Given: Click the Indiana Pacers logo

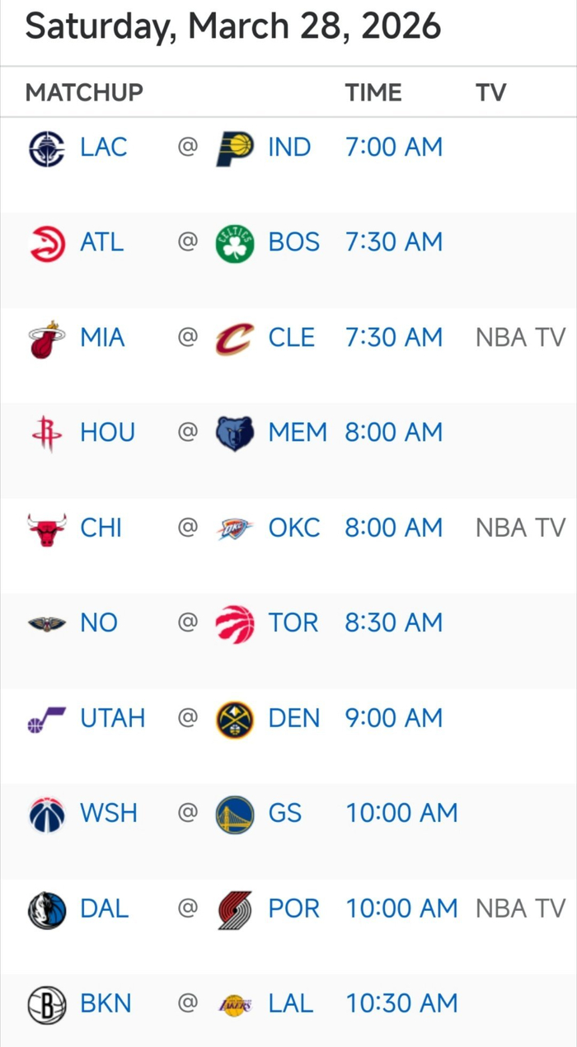Looking at the screenshot, I should pos(235,148).
